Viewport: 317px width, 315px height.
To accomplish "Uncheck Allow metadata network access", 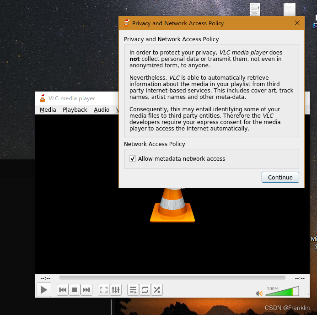I will (x=133, y=158).
